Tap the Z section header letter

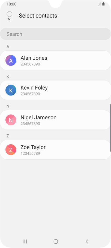click(x=8, y=136)
